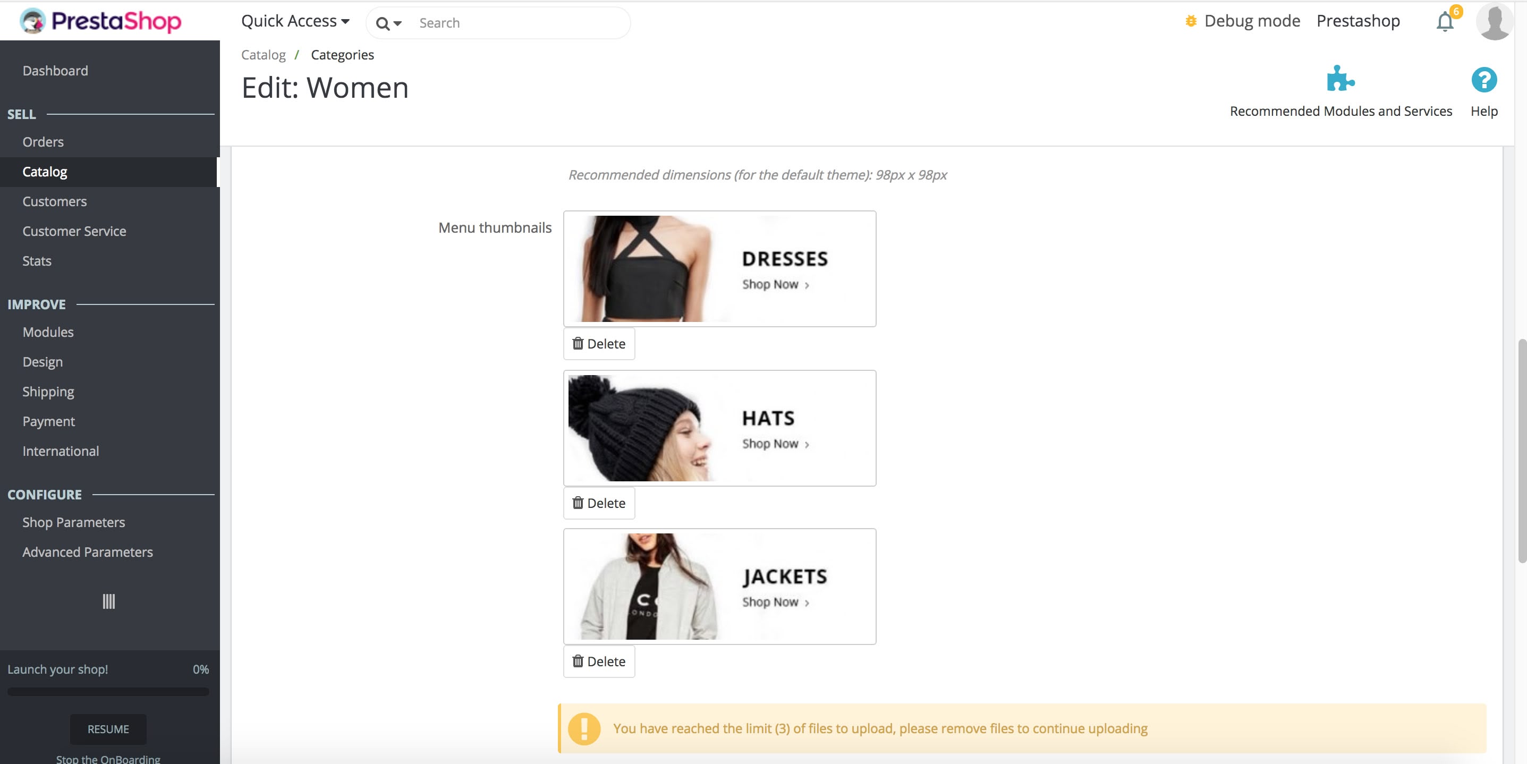Click the Recommended Modules and Services label
This screenshot has width=1527, height=764.
1341,111
